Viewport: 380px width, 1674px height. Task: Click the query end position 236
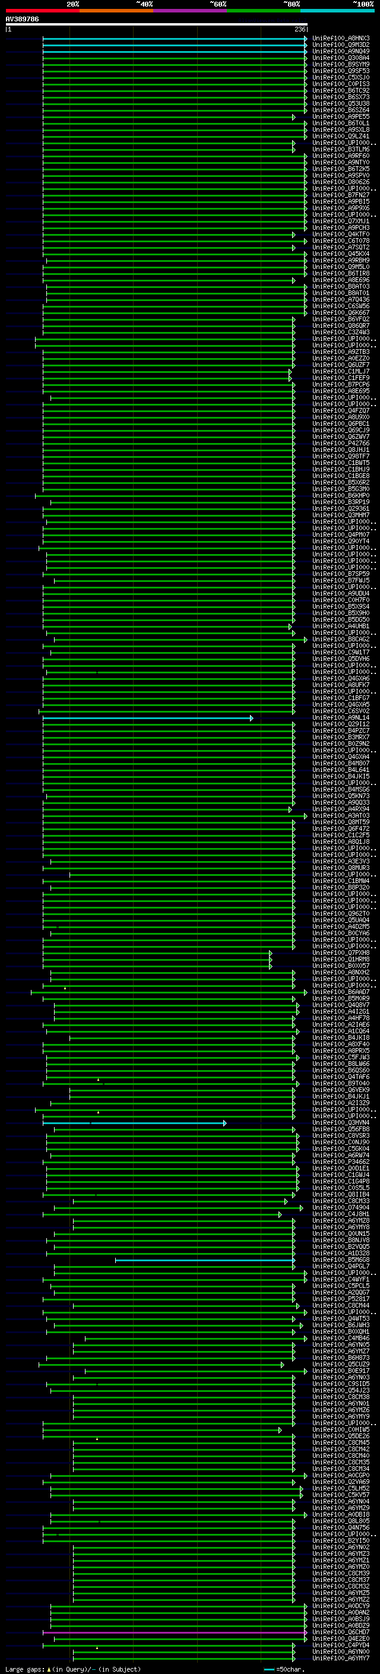(x=300, y=29)
